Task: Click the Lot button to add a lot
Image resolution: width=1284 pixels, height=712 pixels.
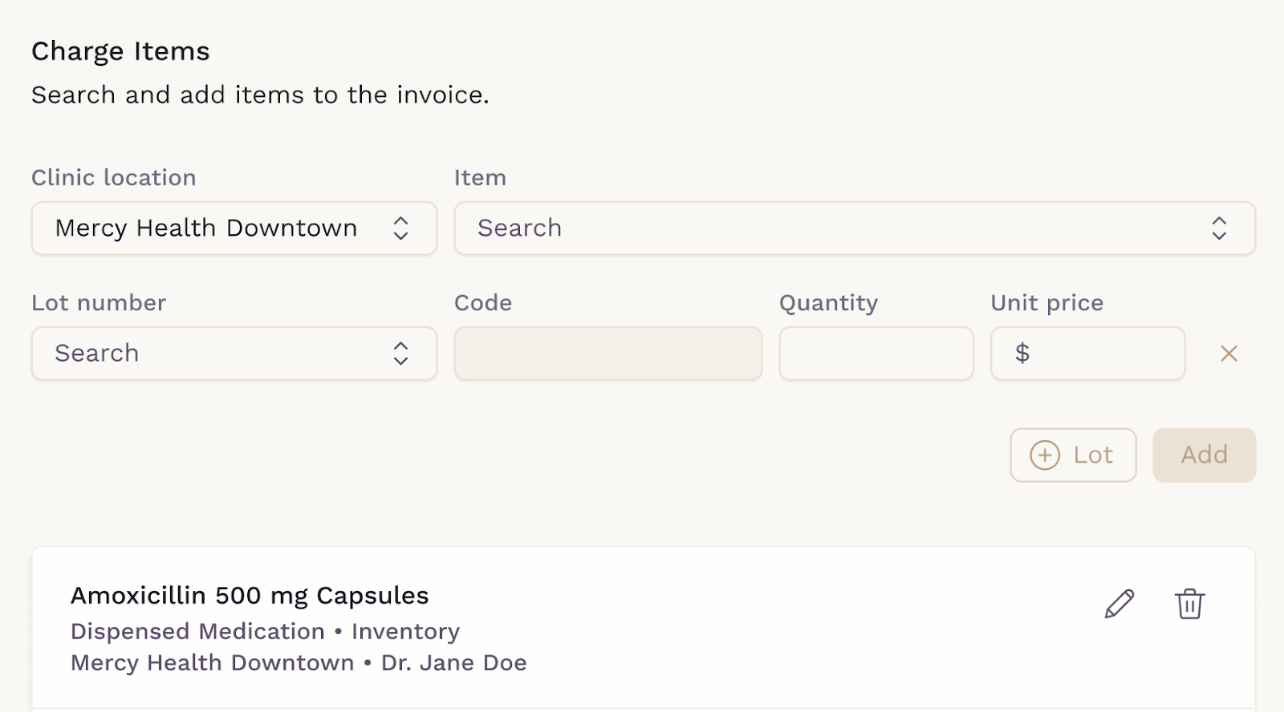Action: [1073, 455]
